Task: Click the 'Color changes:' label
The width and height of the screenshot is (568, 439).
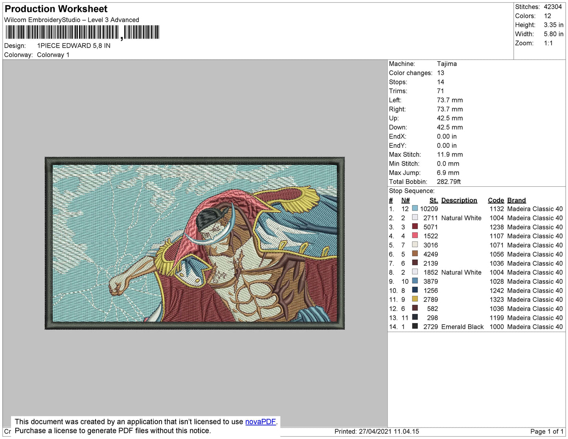Action: coord(411,73)
